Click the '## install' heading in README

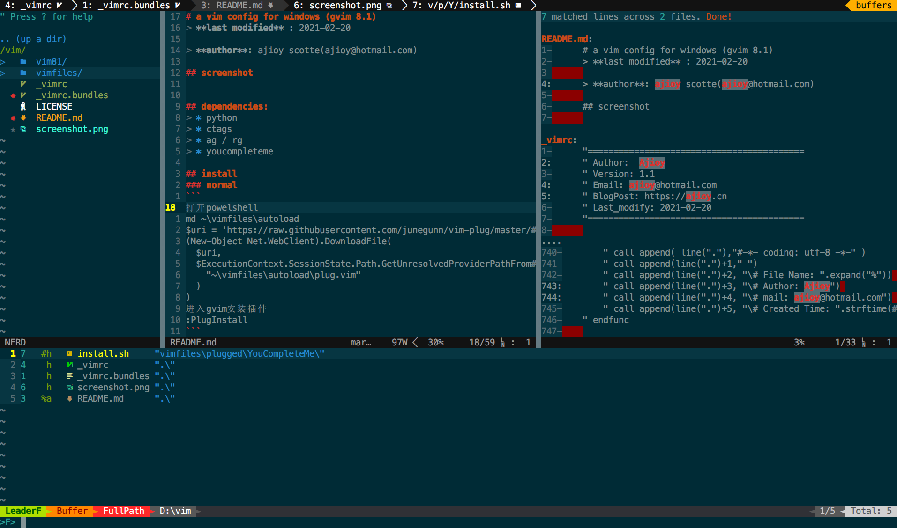pyautogui.click(x=211, y=174)
